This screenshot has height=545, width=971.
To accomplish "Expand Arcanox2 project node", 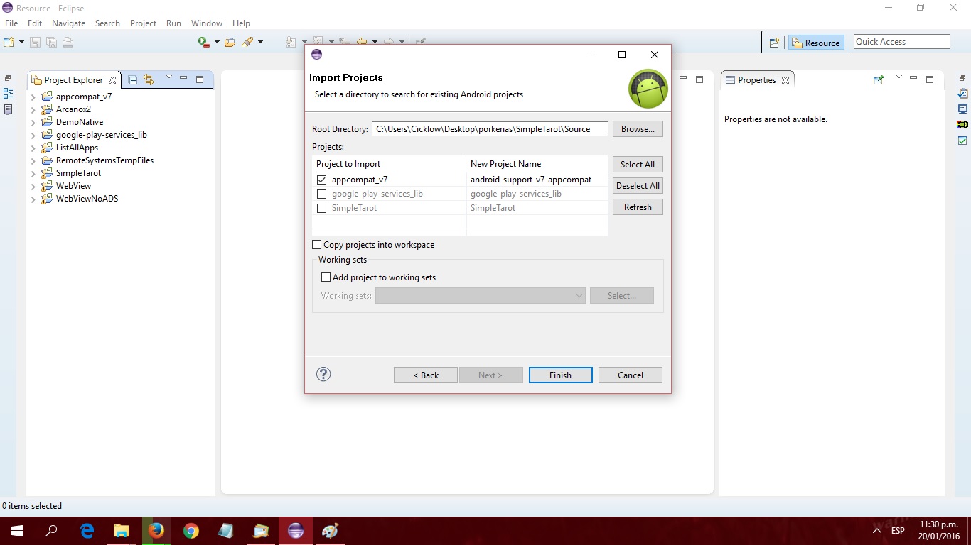I will click(x=33, y=109).
